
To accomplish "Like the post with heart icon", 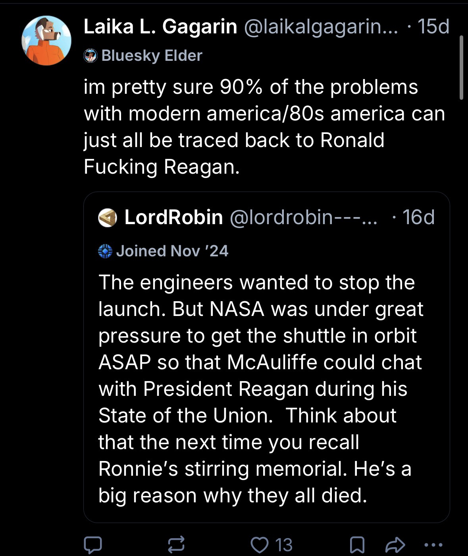I will tap(260, 544).
